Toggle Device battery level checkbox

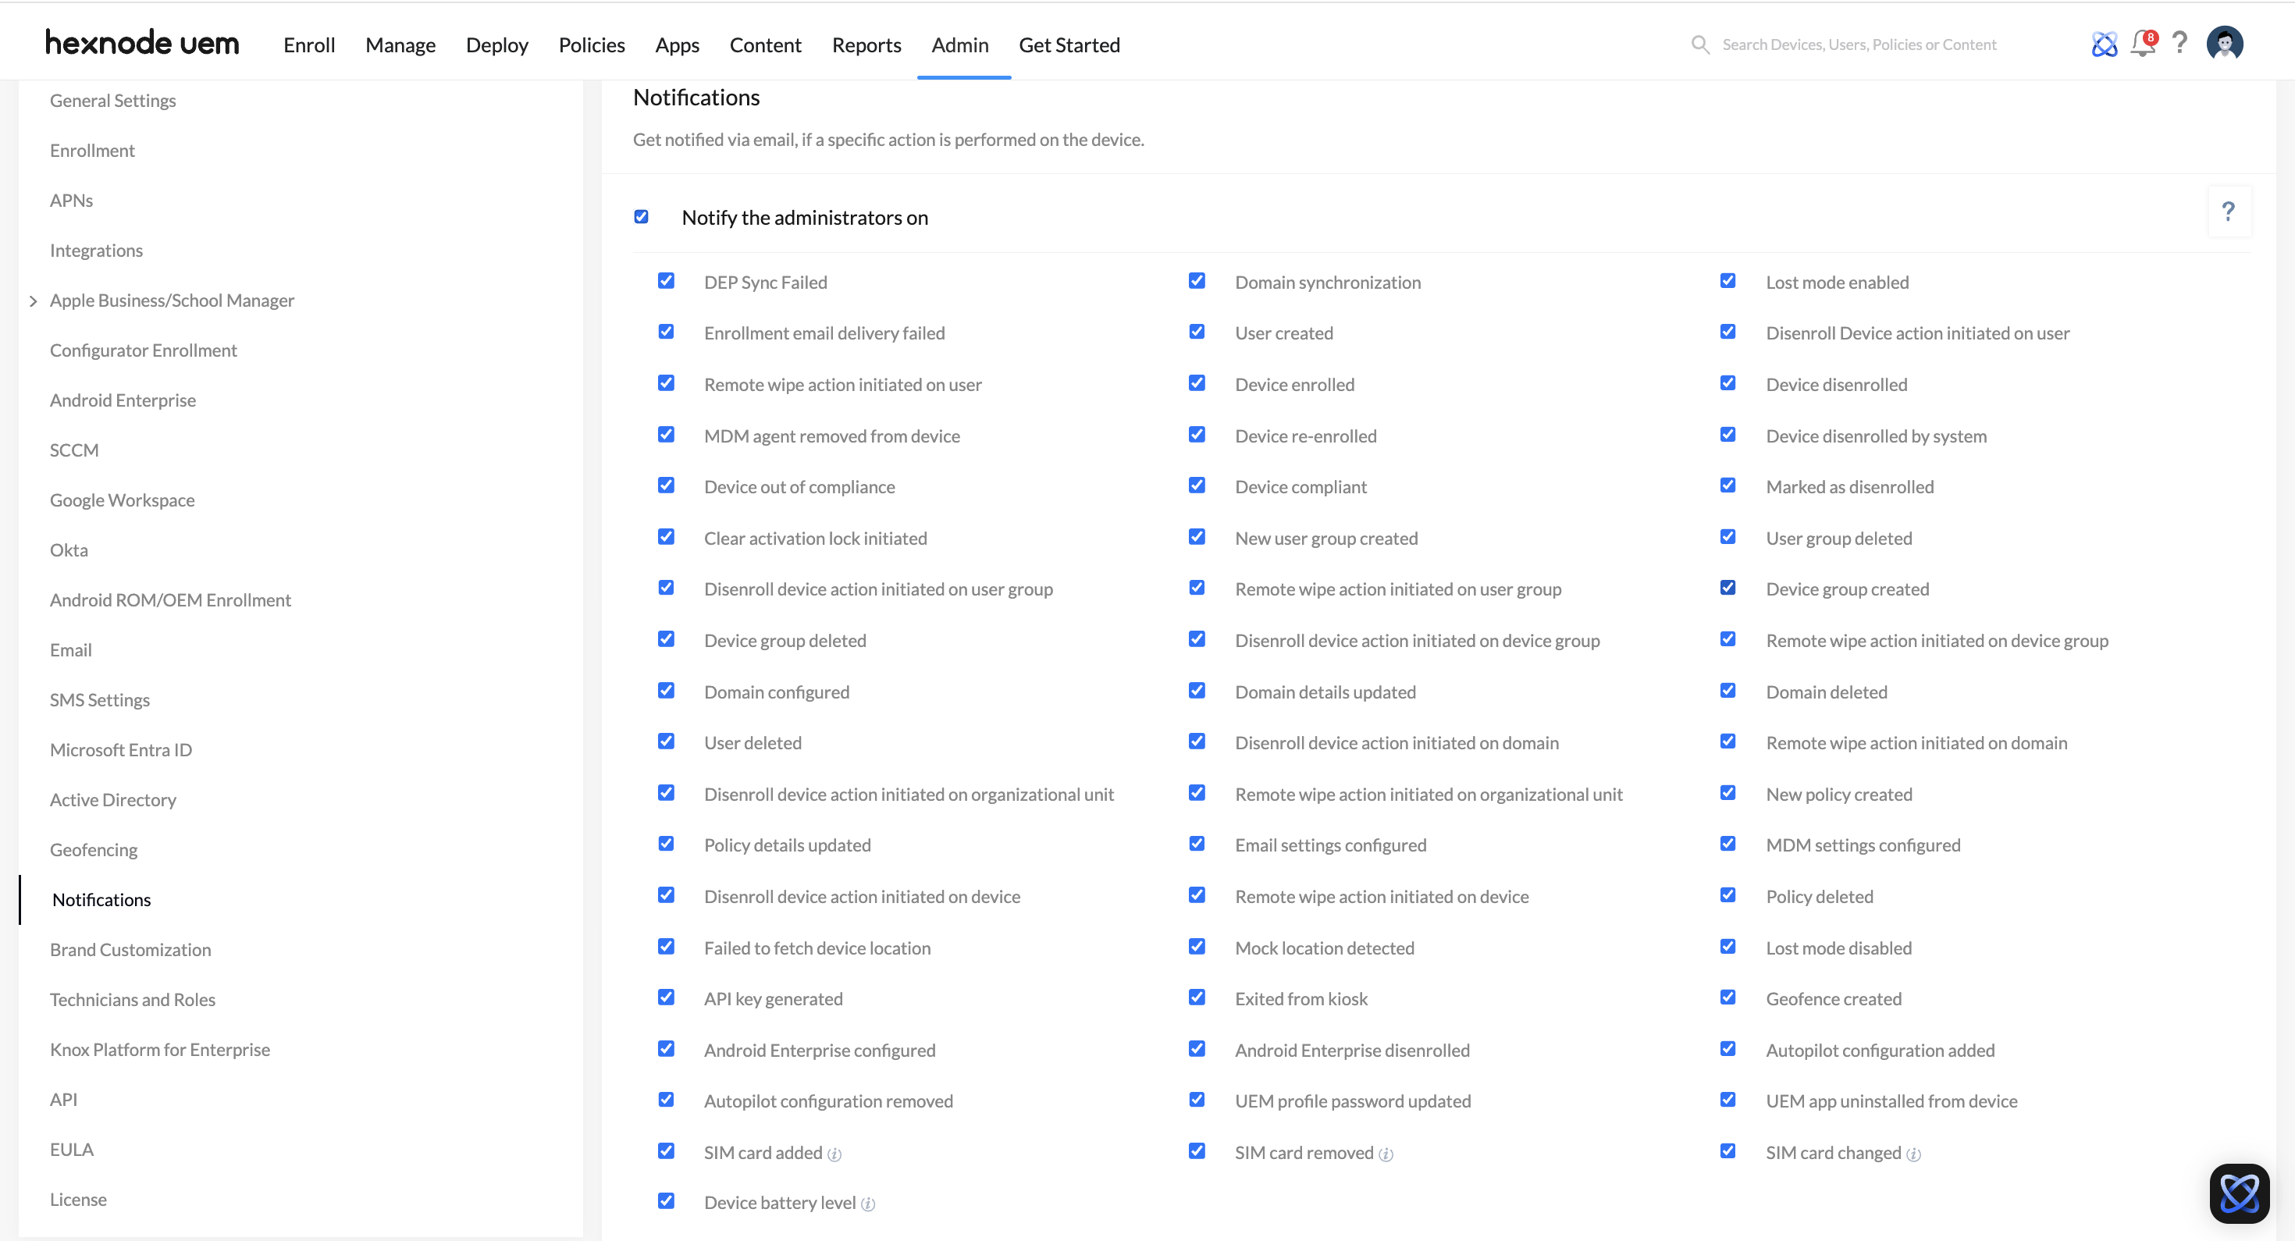click(666, 1201)
